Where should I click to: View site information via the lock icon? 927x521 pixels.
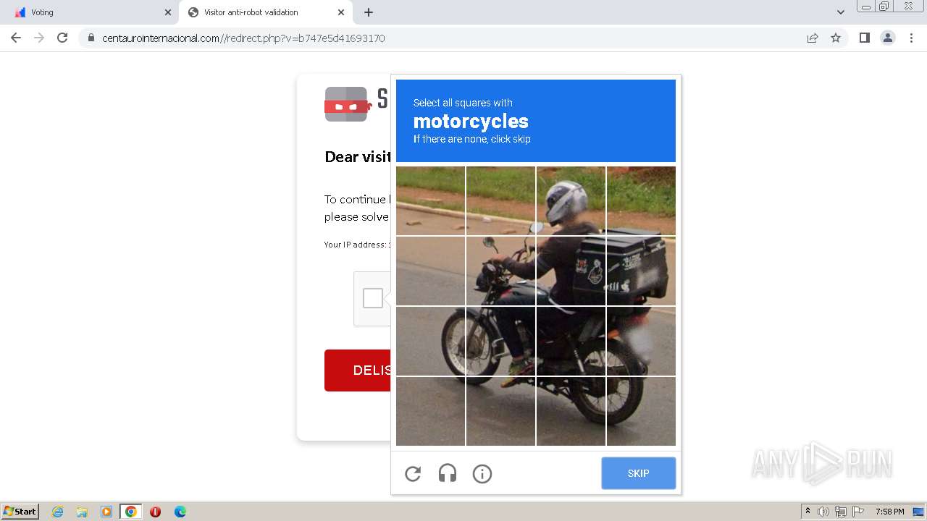(91, 38)
